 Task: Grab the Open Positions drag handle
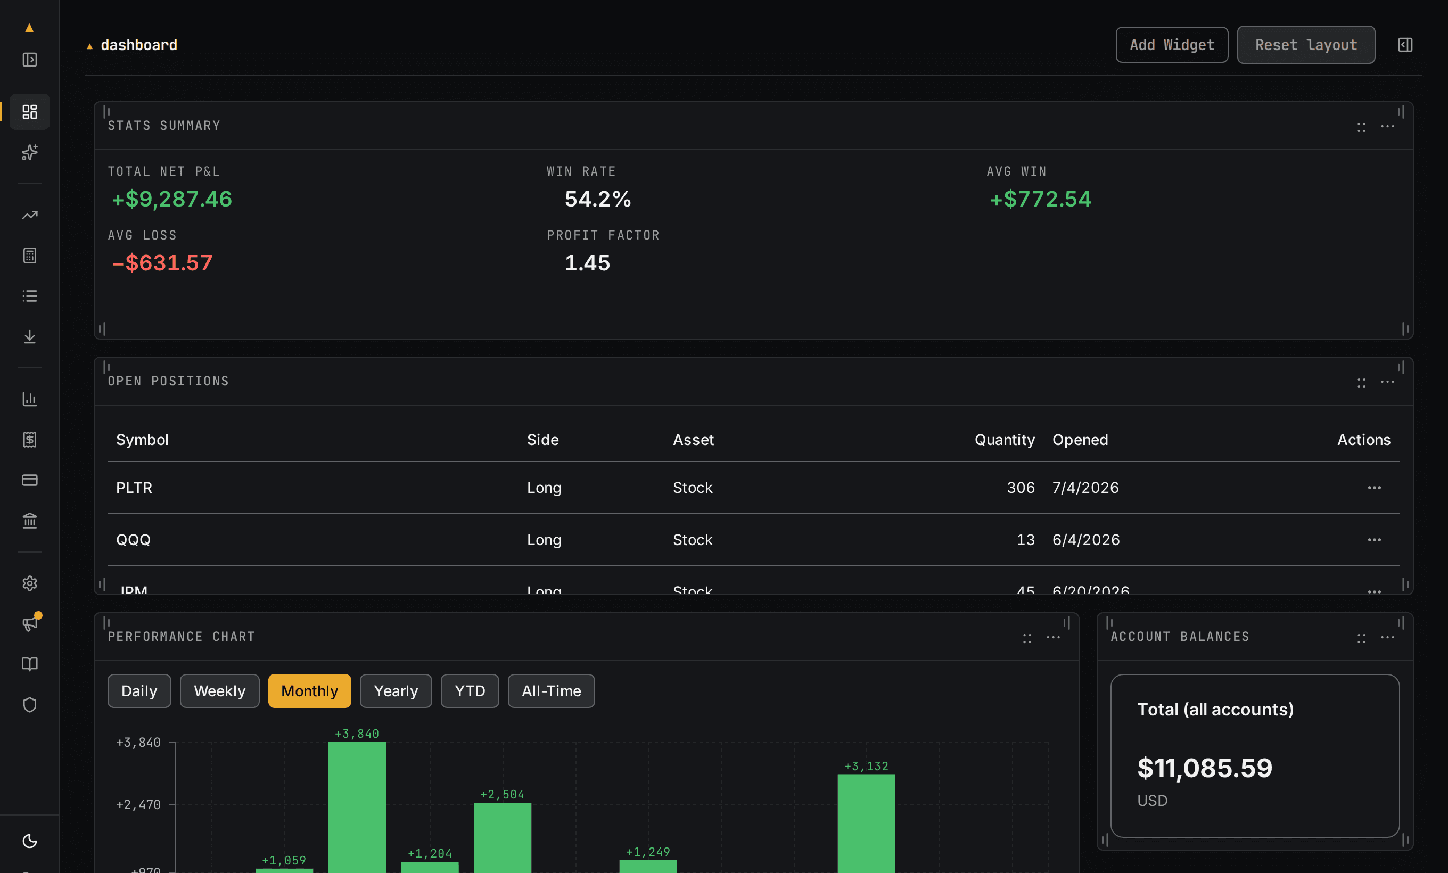(1361, 382)
